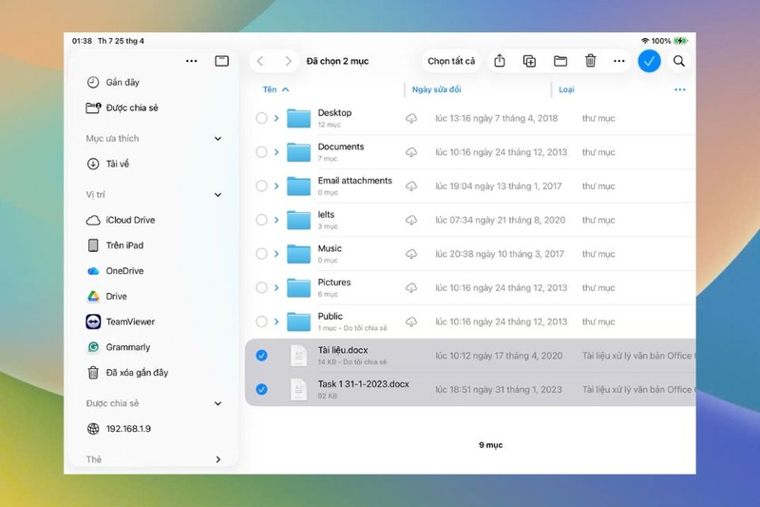
Task: Tap the Move to folder icon
Action: click(560, 61)
